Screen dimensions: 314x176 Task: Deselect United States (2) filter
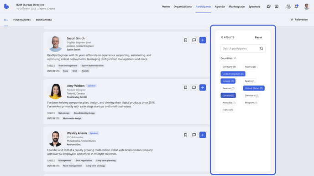click(x=254, y=88)
